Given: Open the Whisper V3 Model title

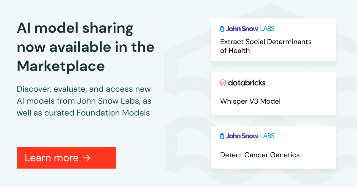Looking at the screenshot, I should tap(250, 101).
